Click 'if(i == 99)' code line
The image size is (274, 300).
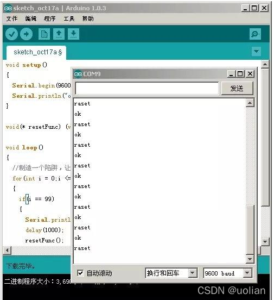pos(36,199)
